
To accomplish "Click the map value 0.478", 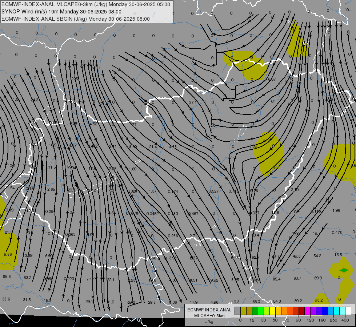I will coord(337,233).
